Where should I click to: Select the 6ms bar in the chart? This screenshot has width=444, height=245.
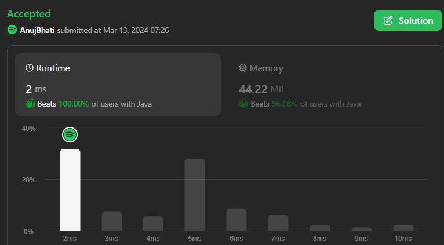point(236,220)
